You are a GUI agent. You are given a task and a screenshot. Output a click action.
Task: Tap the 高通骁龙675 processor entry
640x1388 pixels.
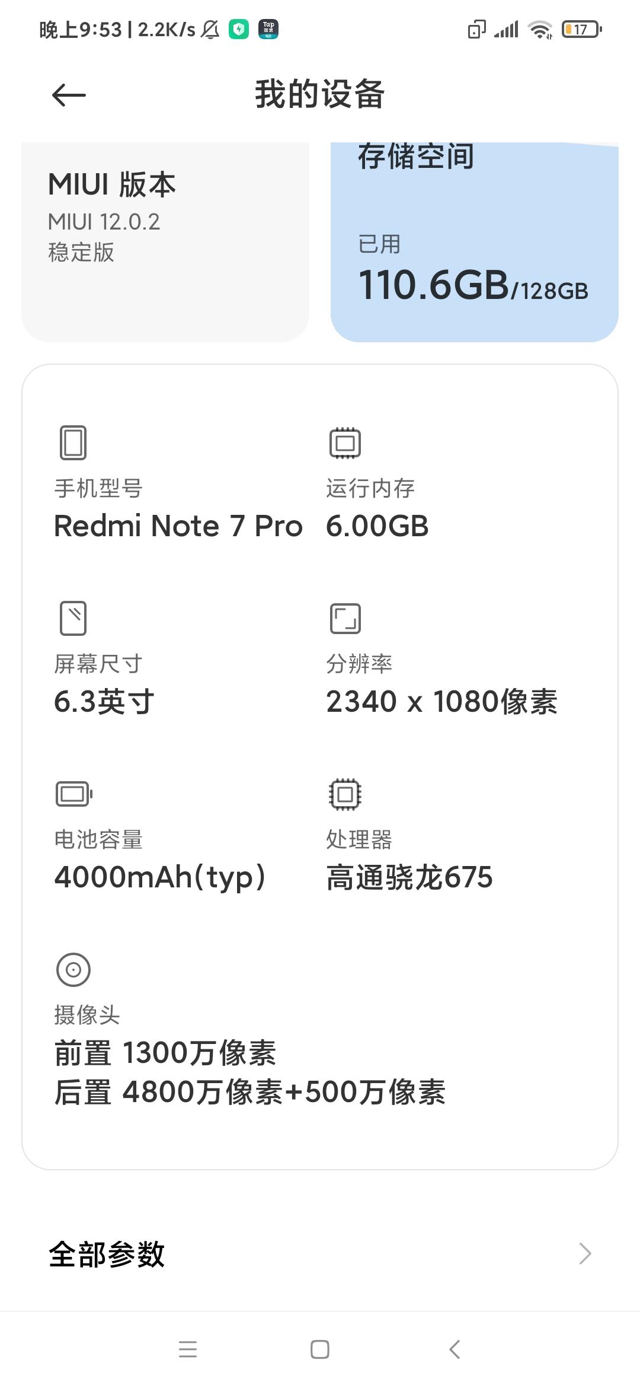(x=409, y=877)
